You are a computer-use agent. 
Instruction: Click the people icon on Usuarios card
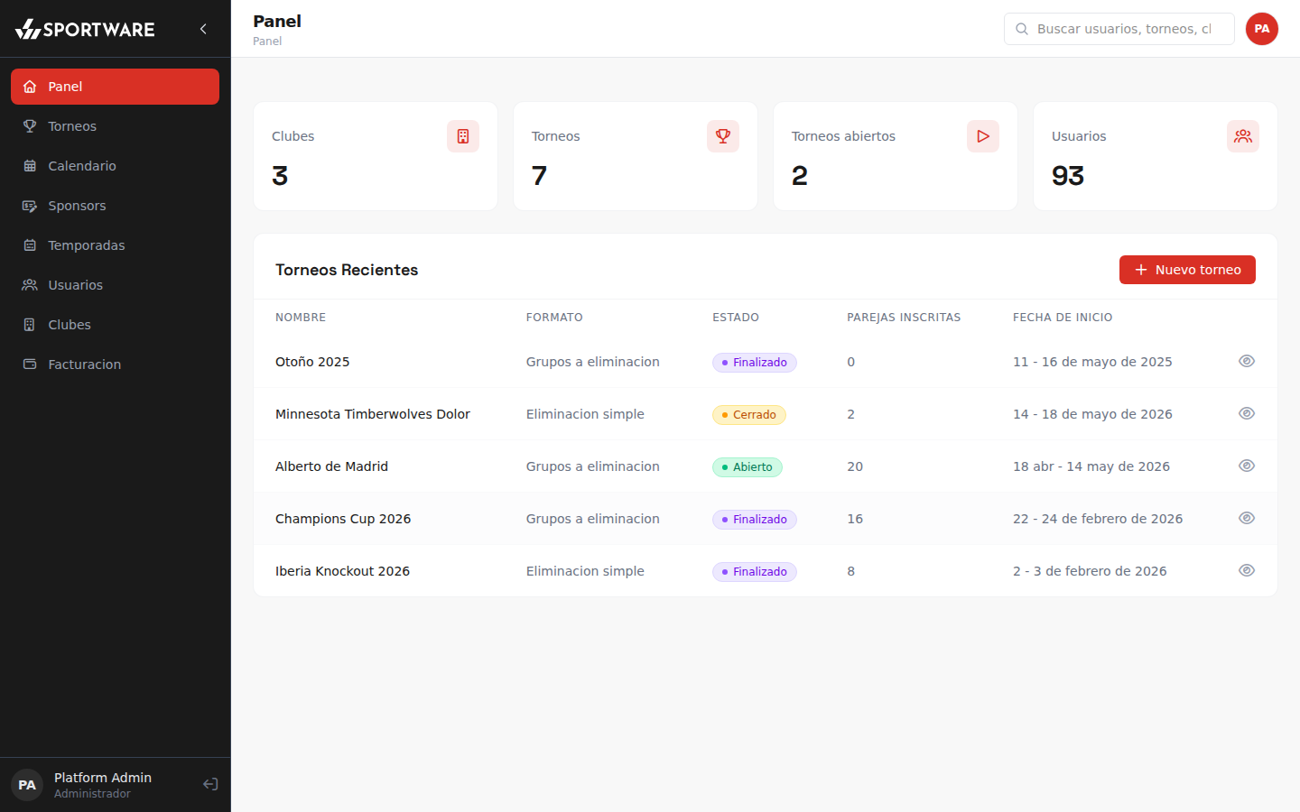click(x=1243, y=136)
